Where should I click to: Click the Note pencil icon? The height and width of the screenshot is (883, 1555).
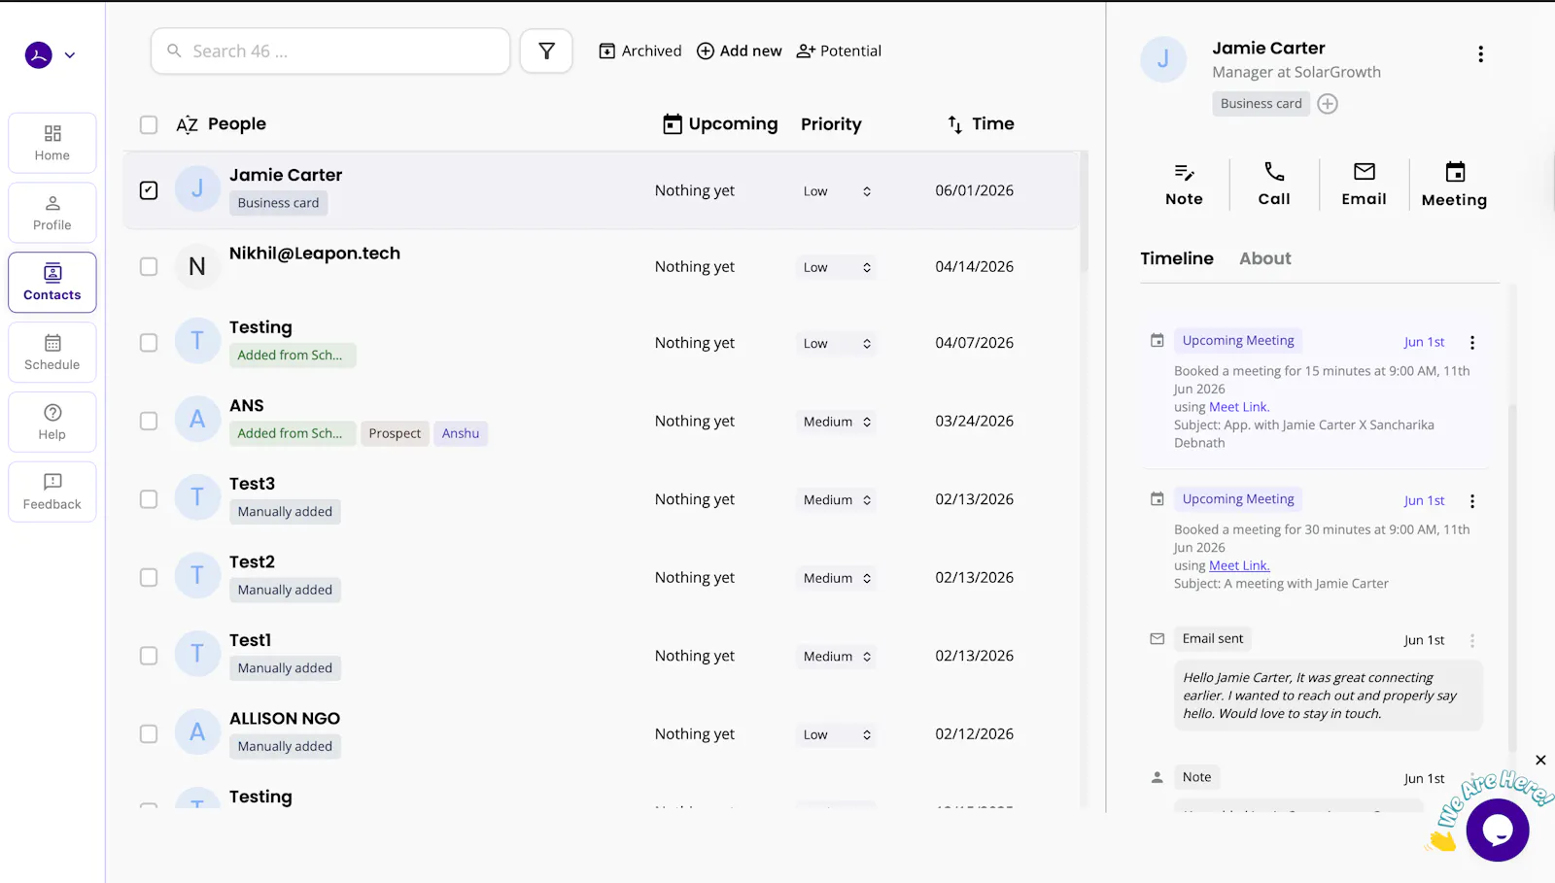(x=1184, y=173)
